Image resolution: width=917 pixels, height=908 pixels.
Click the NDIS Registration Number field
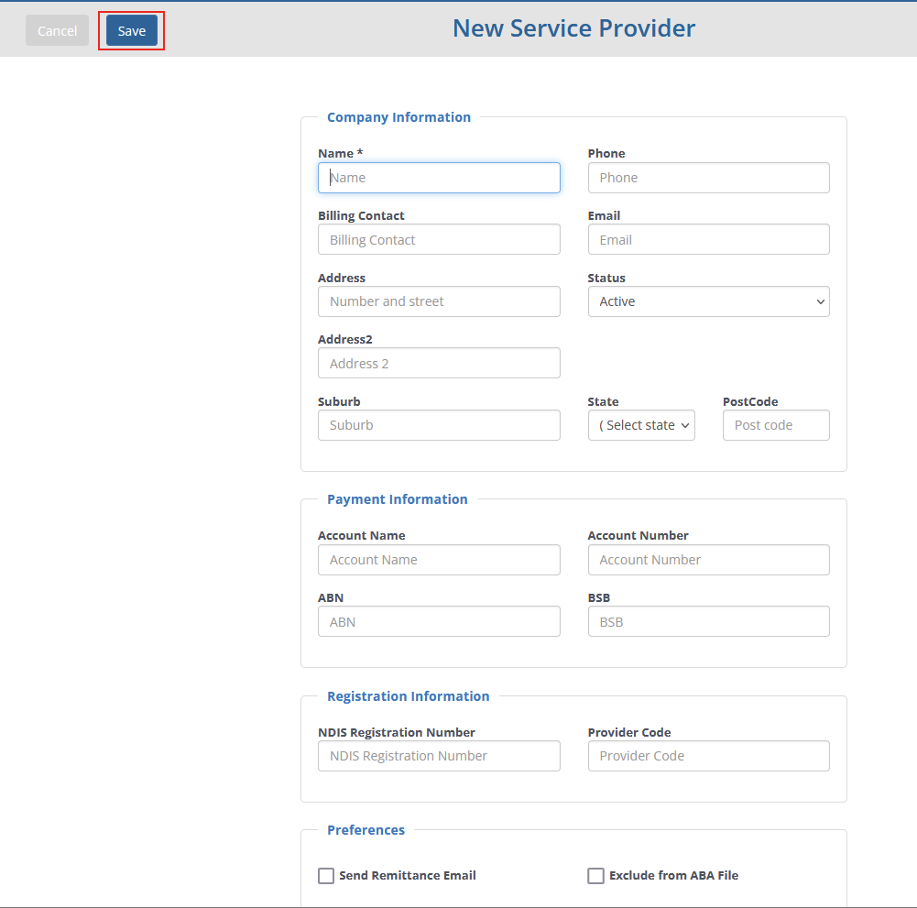click(439, 756)
